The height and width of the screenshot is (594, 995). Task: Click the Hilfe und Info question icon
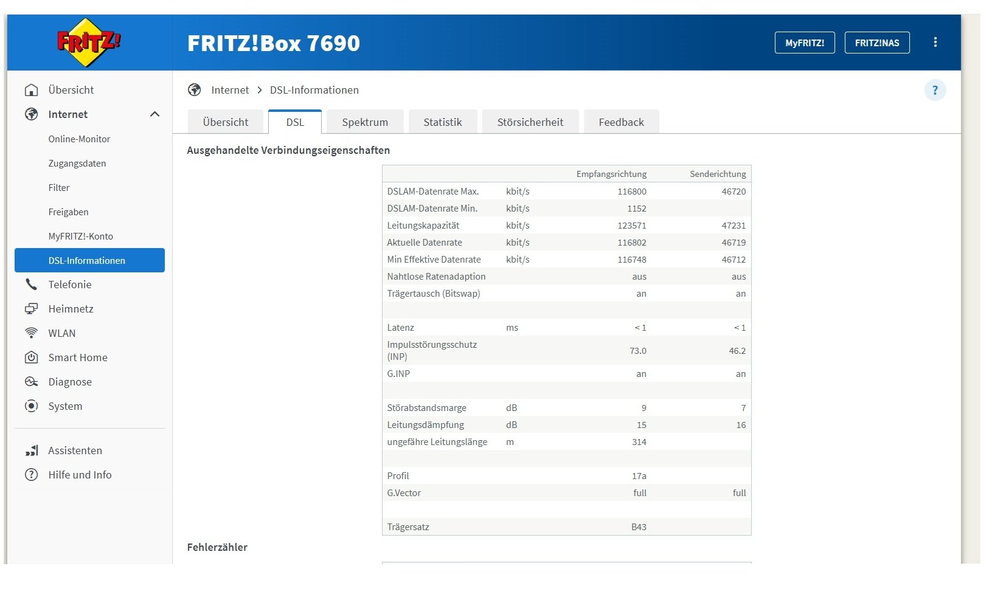point(31,475)
